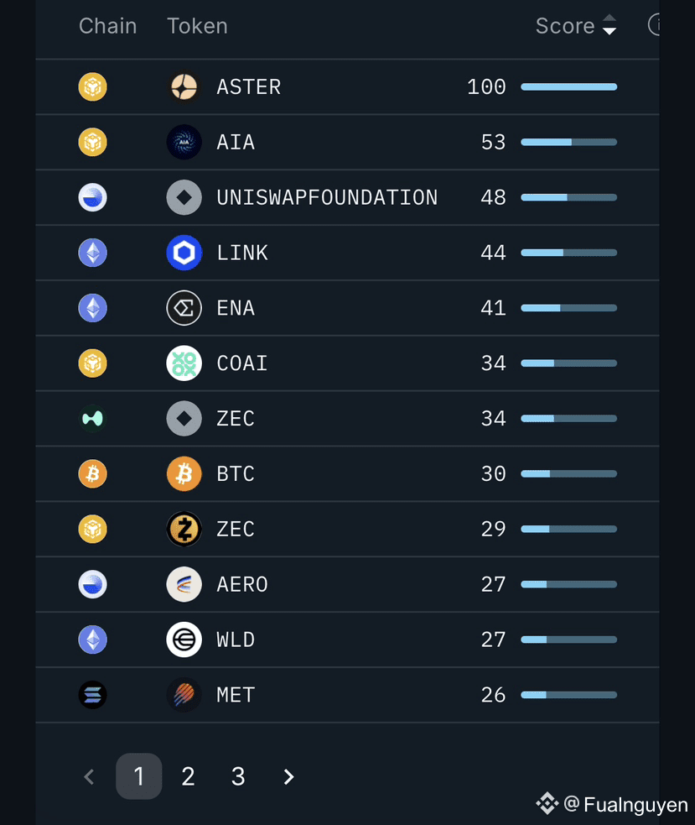Sort the table using the Score arrows
The height and width of the screenshot is (825, 695).
pyautogui.click(x=609, y=24)
